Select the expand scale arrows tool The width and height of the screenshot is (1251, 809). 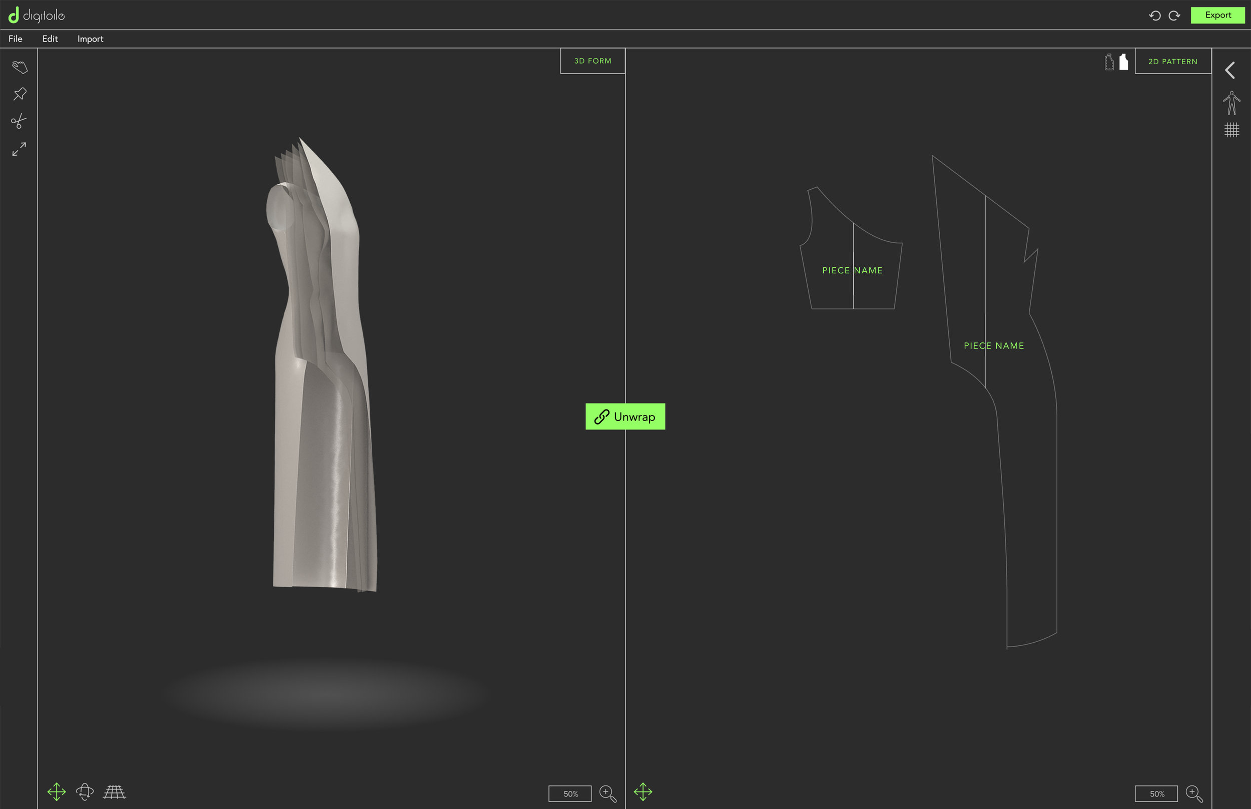19,149
